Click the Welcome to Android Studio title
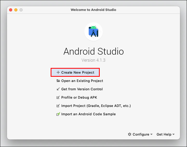The height and width of the screenshot is (147, 187). (x=94, y=10)
